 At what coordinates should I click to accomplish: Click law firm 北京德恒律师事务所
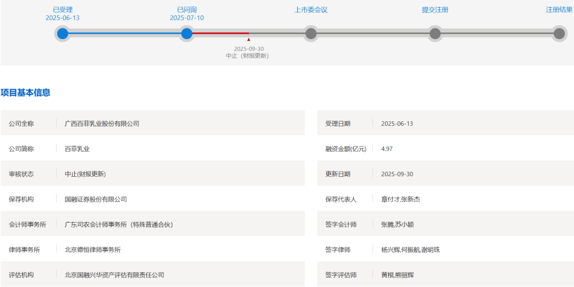click(x=92, y=250)
